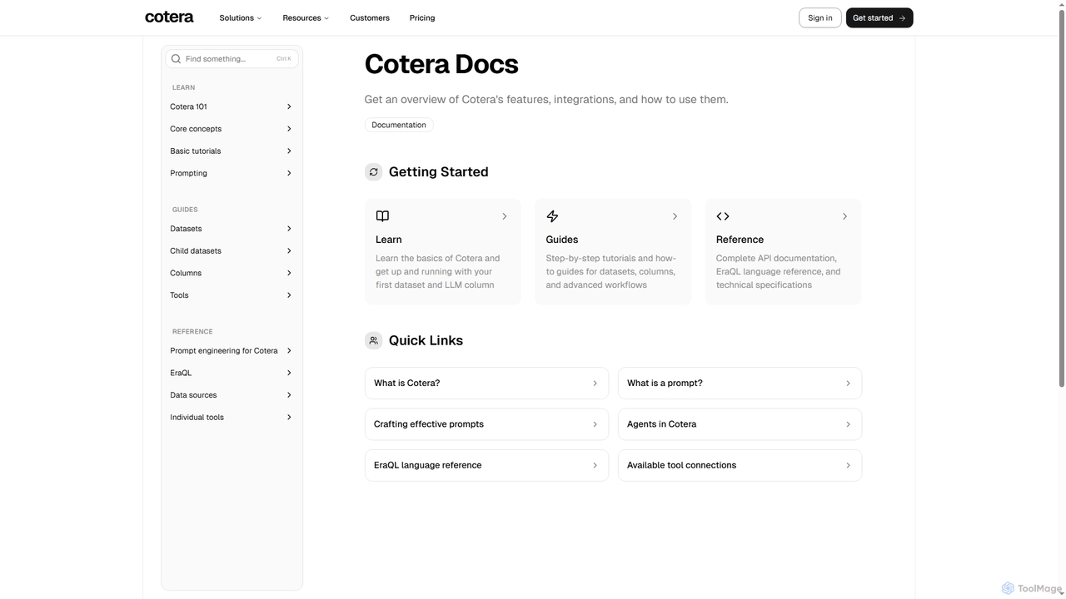Expand Prompt engineering for Cotera chevron
This screenshot has height=599, width=1066.
click(289, 351)
